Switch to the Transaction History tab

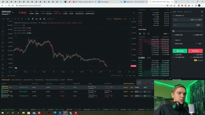click(x=52, y=80)
